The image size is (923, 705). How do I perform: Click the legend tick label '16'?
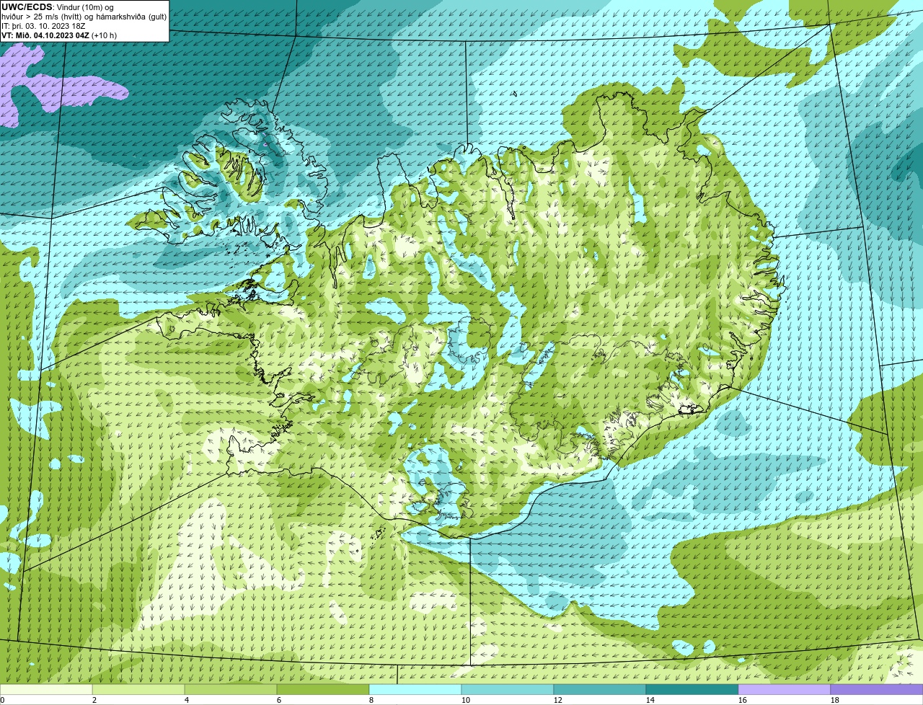[x=743, y=700]
